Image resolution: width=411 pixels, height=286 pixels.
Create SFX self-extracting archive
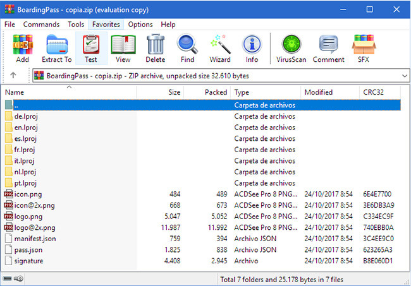pos(364,48)
